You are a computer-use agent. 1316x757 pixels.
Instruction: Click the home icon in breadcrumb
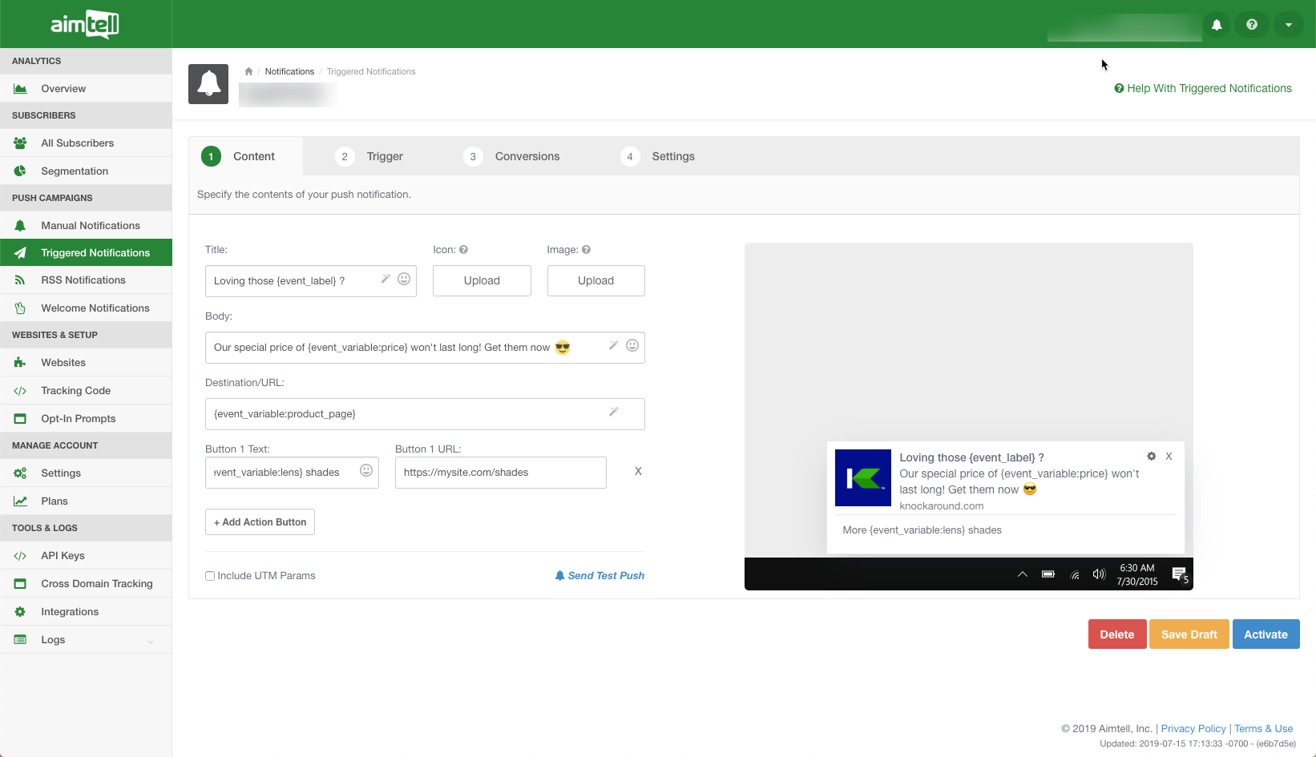[x=248, y=71]
